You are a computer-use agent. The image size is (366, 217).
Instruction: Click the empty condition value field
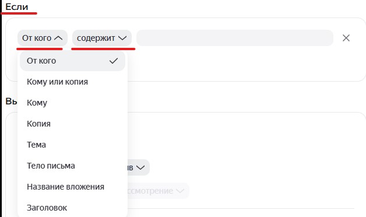235,38
